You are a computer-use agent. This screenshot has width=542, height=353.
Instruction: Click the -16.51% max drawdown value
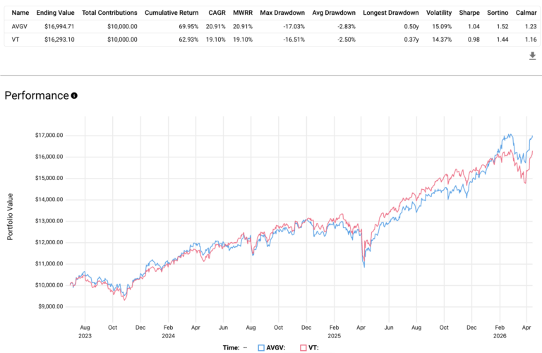[294, 40]
